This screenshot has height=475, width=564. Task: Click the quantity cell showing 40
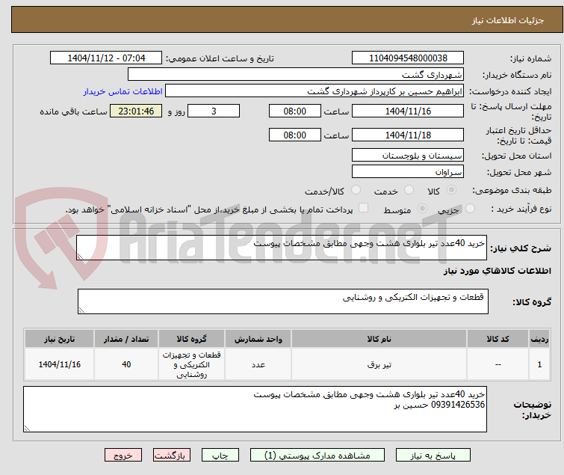coord(126,364)
